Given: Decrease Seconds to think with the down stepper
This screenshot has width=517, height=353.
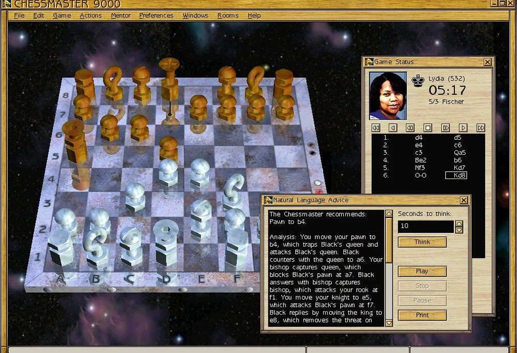Looking at the screenshot, I should pyautogui.click(x=458, y=229).
